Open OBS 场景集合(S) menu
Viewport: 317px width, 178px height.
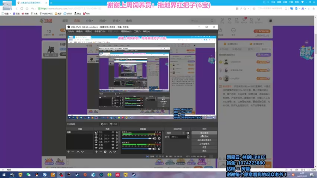126,32
